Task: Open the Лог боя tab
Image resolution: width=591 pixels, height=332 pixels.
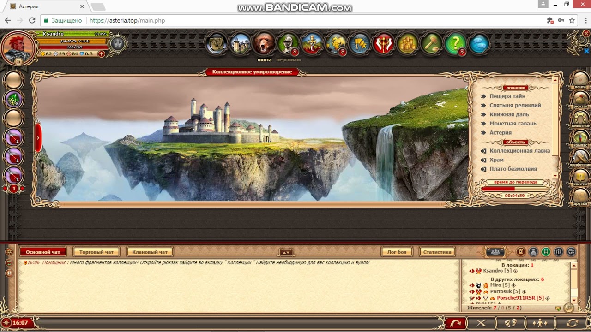Action: click(397, 252)
